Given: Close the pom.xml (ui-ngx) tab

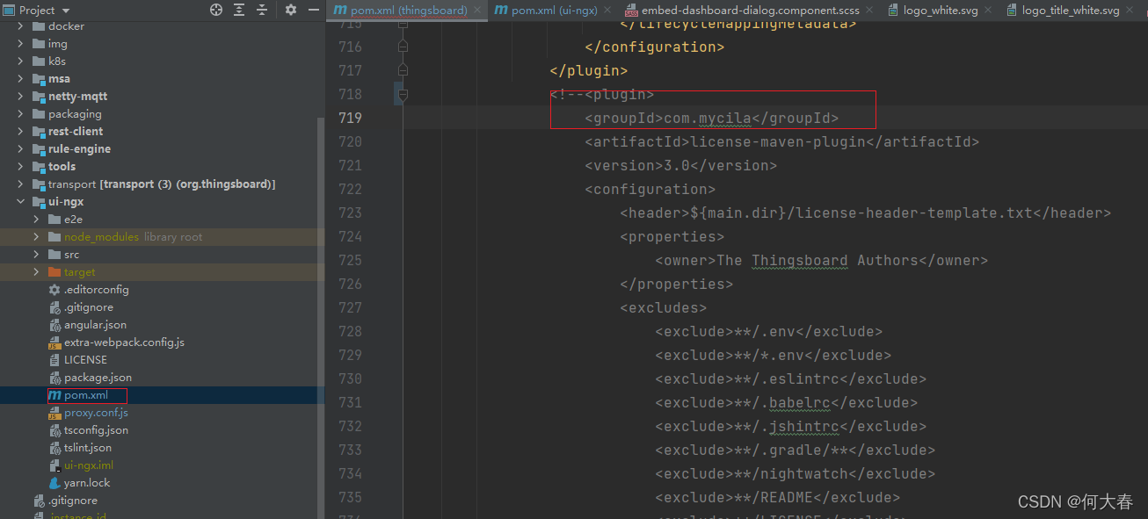Looking at the screenshot, I should [x=607, y=11].
